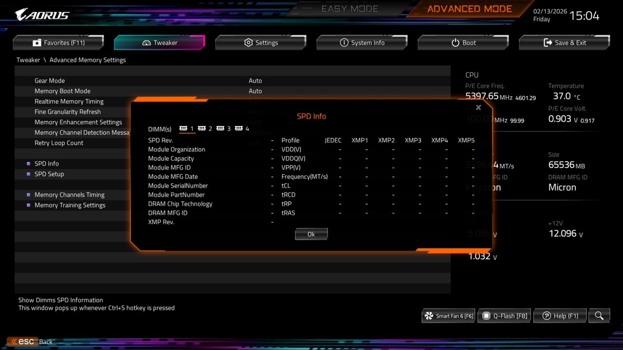Open Smart Fan 6 settings
The width and height of the screenshot is (623, 350).
pyautogui.click(x=448, y=315)
